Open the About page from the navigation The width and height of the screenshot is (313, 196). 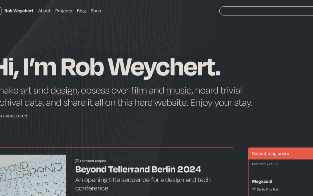(44, 11)
